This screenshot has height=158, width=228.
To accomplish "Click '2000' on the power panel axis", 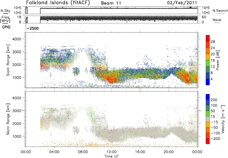I will click(x=17, y=65).
